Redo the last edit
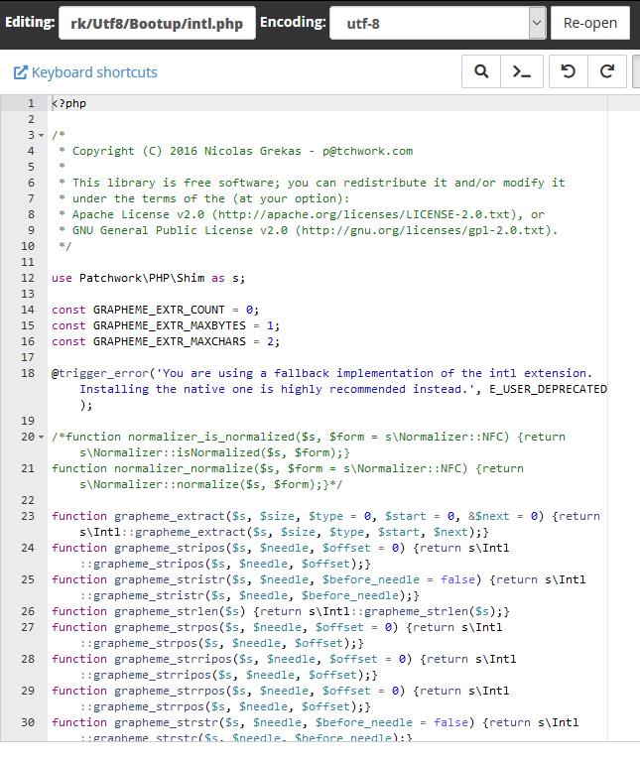This screenshot has width=640, height=762. point(607,71)
